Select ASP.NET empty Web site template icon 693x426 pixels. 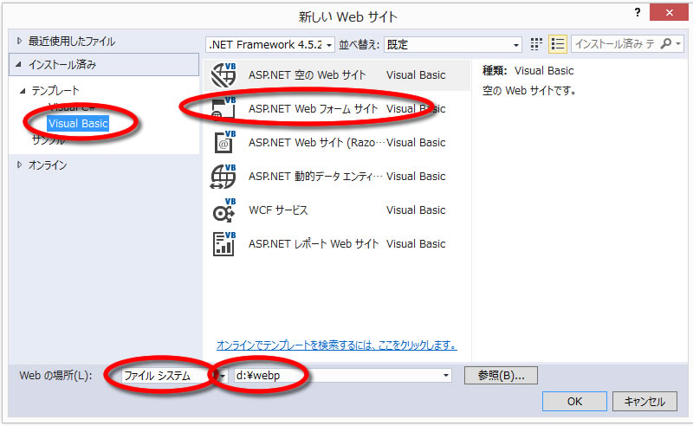223,75
